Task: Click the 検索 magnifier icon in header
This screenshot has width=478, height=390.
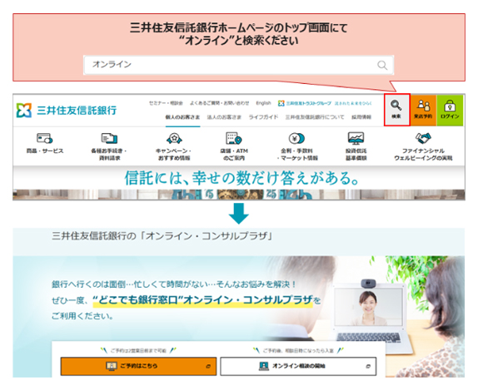Action: 396,110
